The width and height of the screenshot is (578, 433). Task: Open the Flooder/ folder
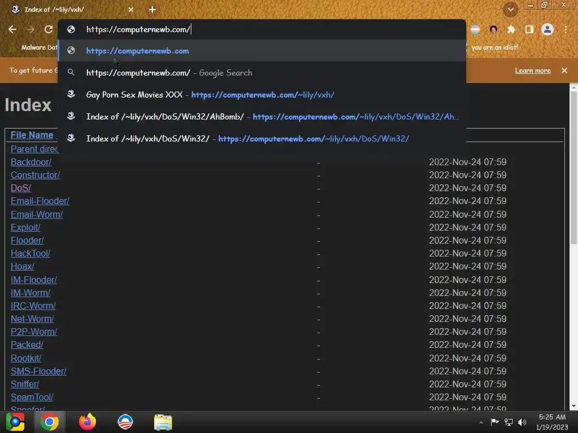coord(27,240)
